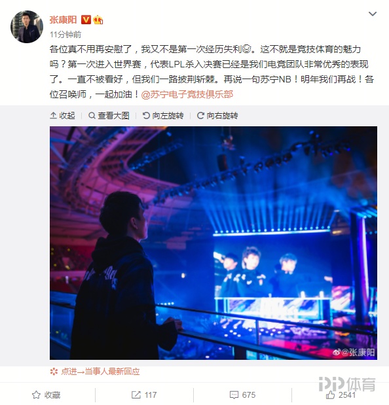Rotate image left with 向左旋转

(163, 115)
